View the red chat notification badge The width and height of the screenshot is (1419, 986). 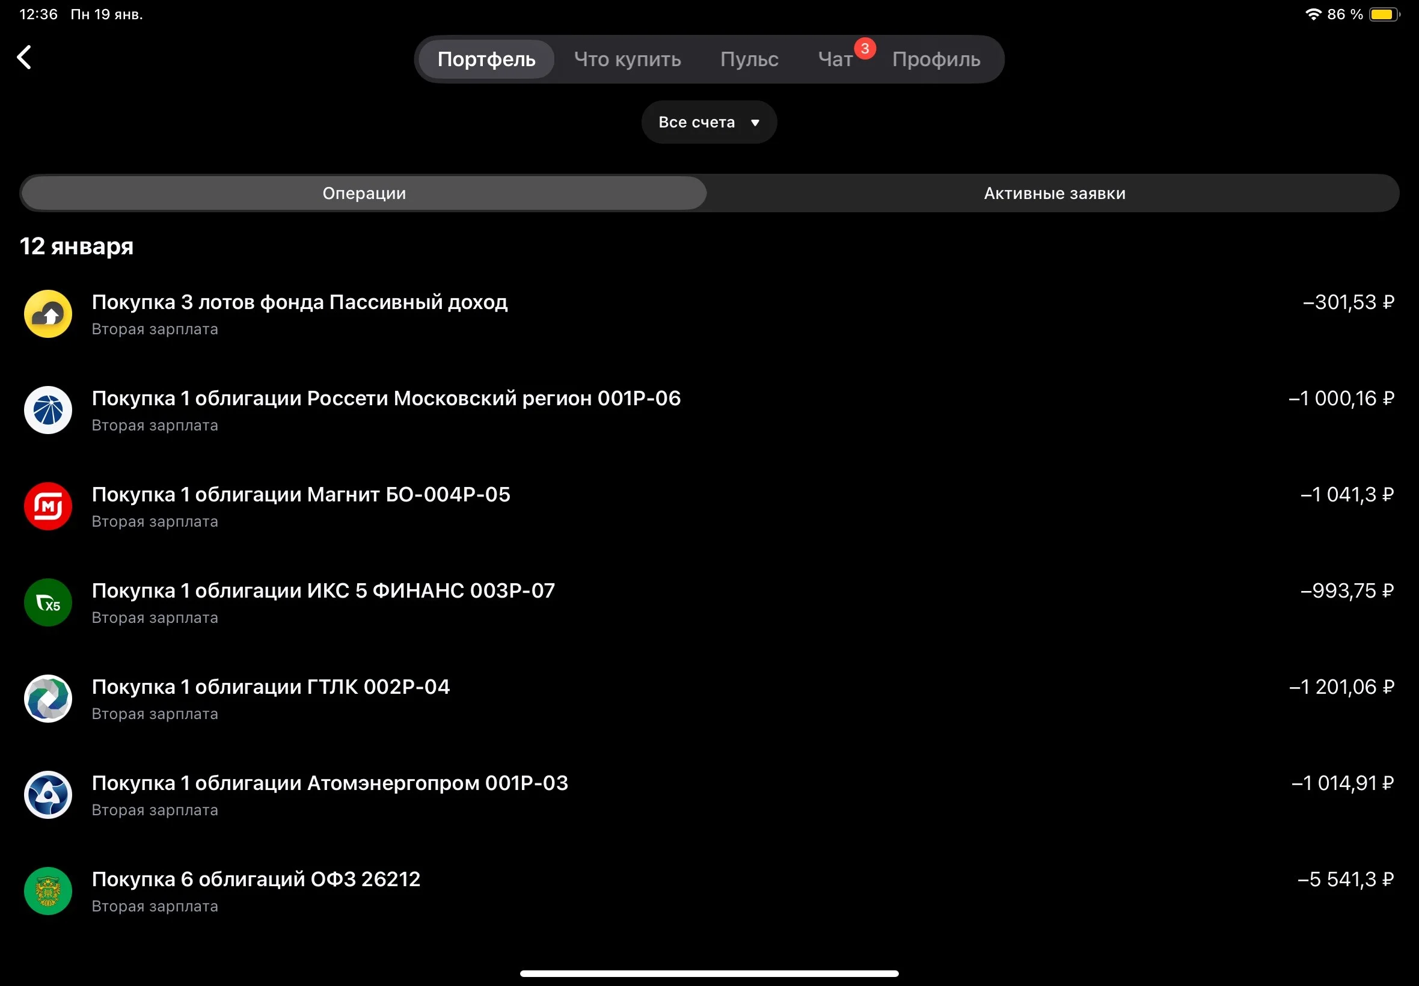click(x=864, y=48)
